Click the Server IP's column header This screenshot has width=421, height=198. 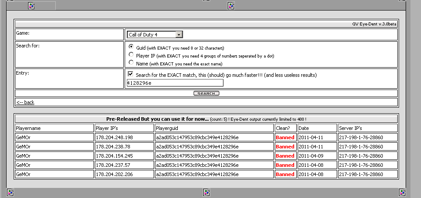click(368, 128)
